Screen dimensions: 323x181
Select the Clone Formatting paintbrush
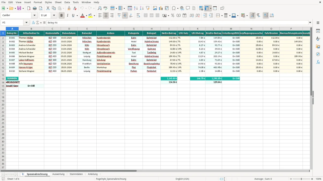[69, 8]
